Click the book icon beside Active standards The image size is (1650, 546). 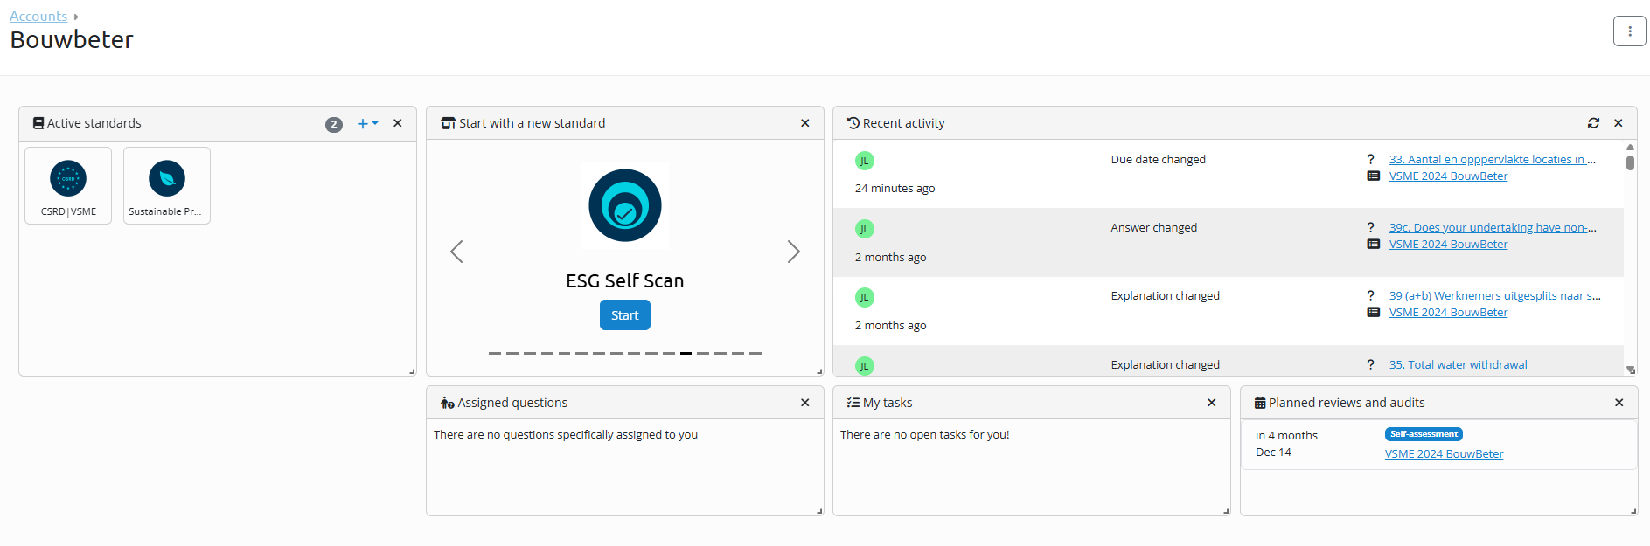click(x=38, y=123)
